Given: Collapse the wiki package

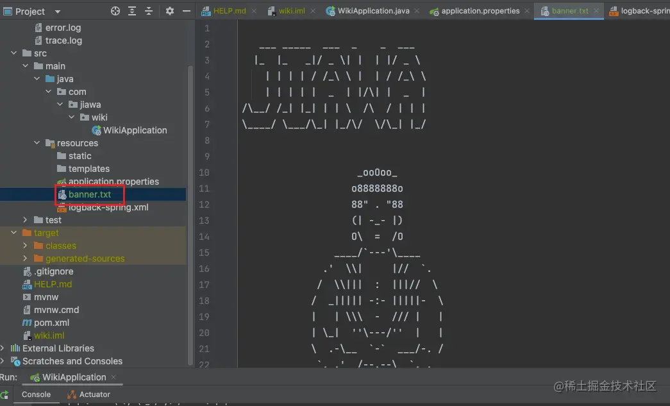Looking at the screenshot, I should 71,117.
